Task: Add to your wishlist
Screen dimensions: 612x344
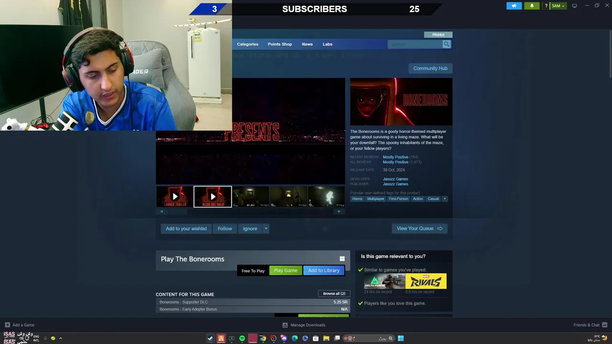Action: 186,228
